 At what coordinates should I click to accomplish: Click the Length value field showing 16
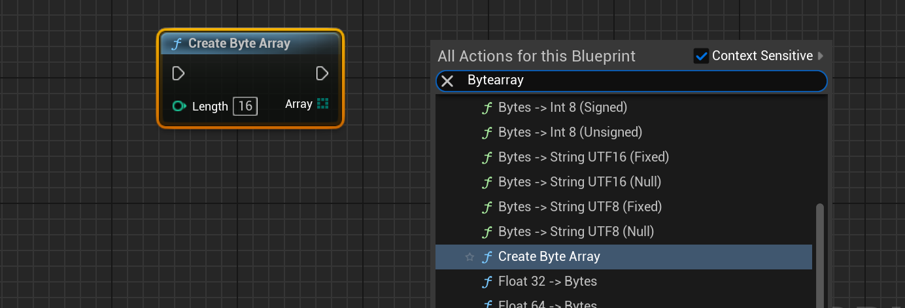coord(245,106)
